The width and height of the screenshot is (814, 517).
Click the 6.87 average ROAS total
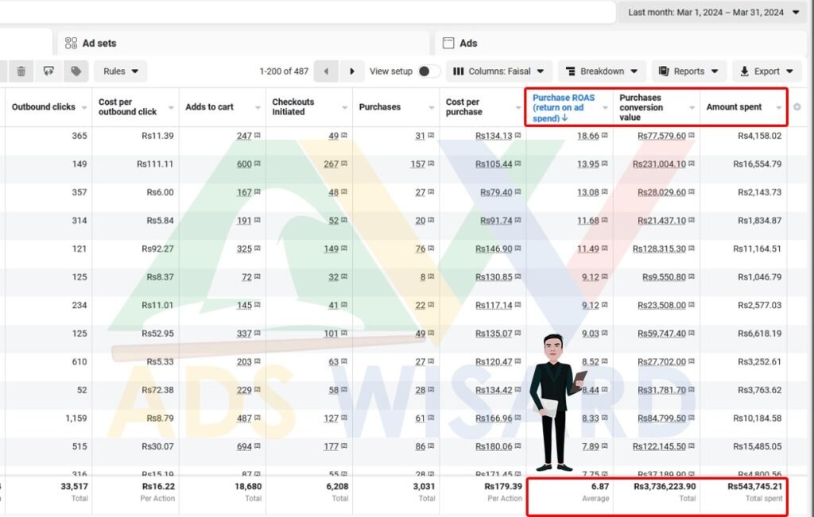pyautogui.click(x=600, y=486)
